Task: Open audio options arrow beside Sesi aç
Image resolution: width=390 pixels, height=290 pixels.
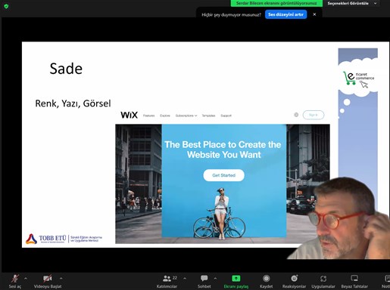Action: [x=26, y=279]
